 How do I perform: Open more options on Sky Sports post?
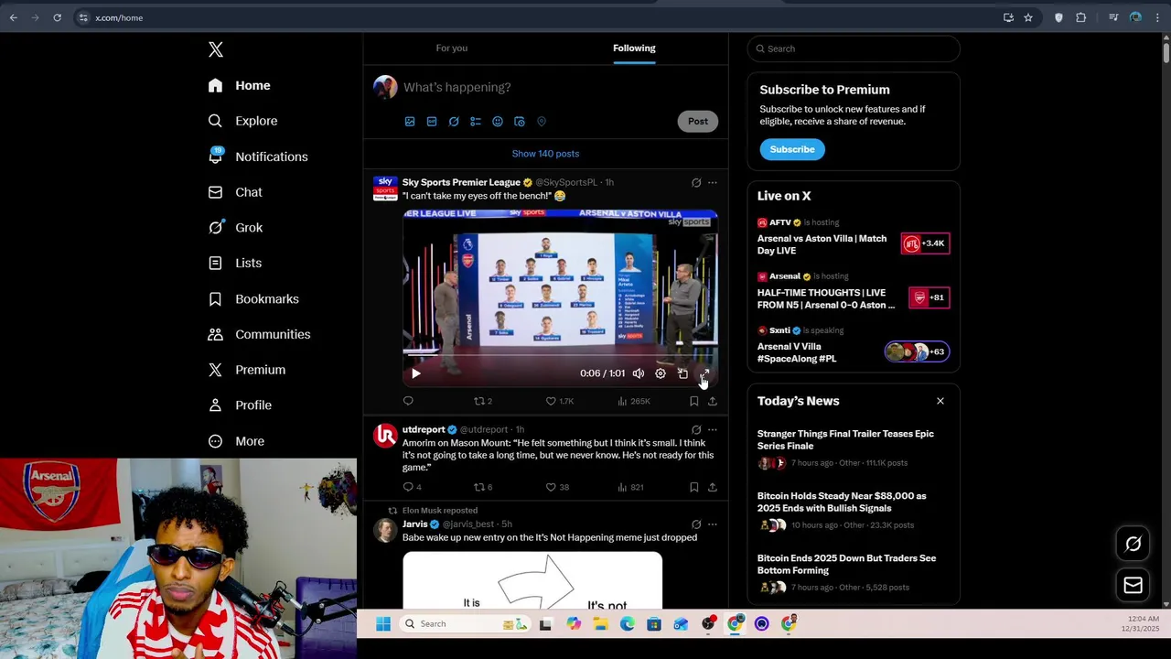713,182
